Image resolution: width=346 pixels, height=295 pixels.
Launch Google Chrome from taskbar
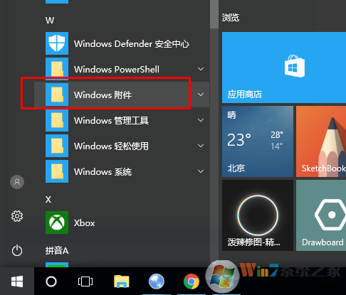[x=192, y=281]
